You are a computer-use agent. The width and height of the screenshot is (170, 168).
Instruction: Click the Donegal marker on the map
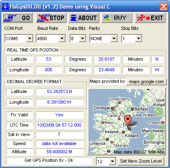112,108
